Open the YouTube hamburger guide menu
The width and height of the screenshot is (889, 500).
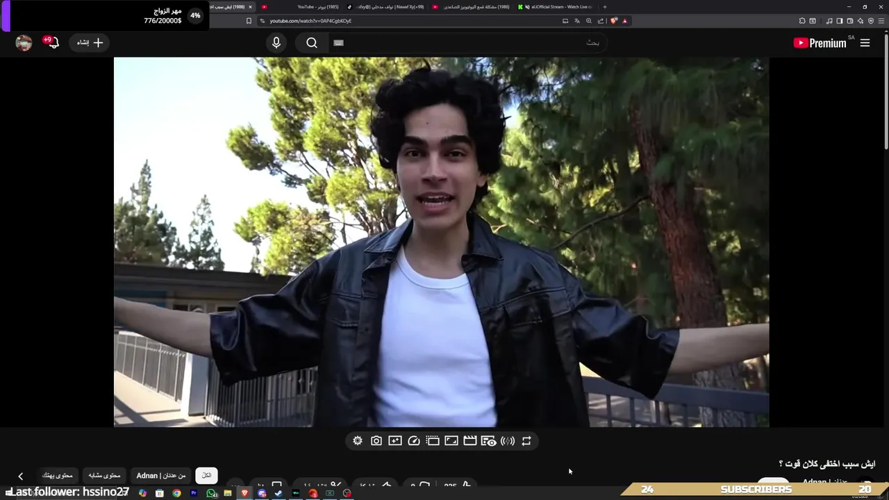pyautogui.click(x=865, y=43)
